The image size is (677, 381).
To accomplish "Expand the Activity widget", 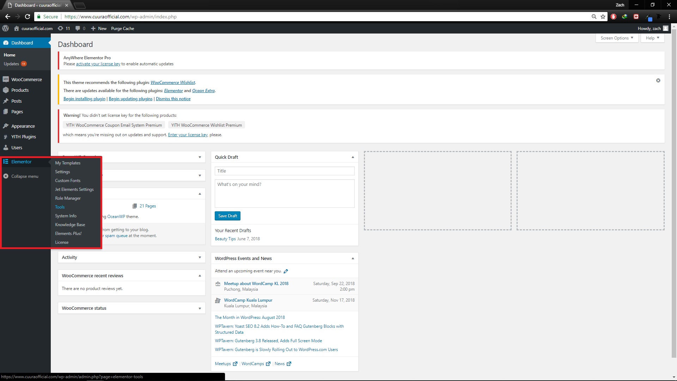I will point(200,257).
